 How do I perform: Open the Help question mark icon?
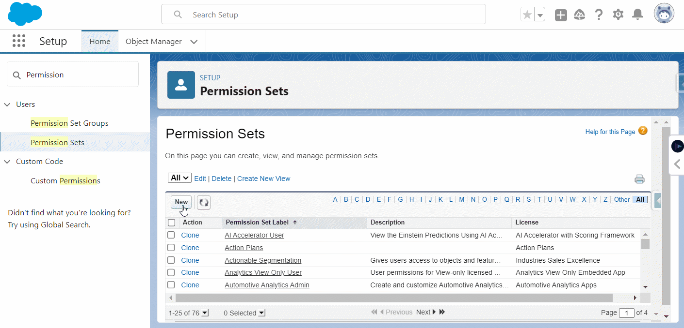click(599, 15)
